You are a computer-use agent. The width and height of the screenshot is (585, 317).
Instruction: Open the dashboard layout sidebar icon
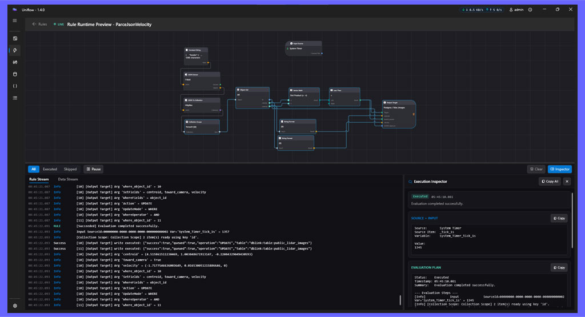pos(15,38)
